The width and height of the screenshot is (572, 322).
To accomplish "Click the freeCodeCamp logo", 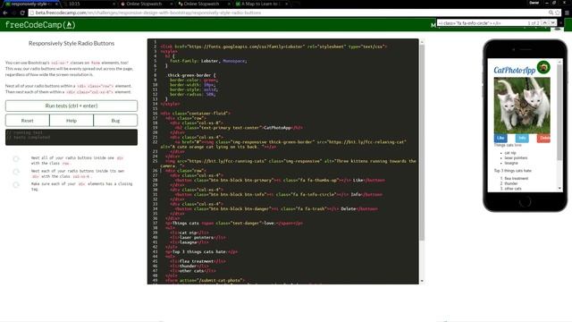I will click(x=40, y=25).
